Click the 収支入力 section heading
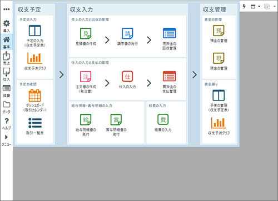This screenshot has width=278, height=201. pos(81,9)
